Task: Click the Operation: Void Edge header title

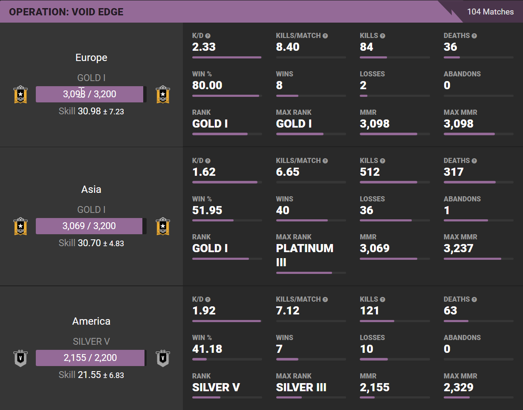Action: pyautogui.click(x=66, y=12)
